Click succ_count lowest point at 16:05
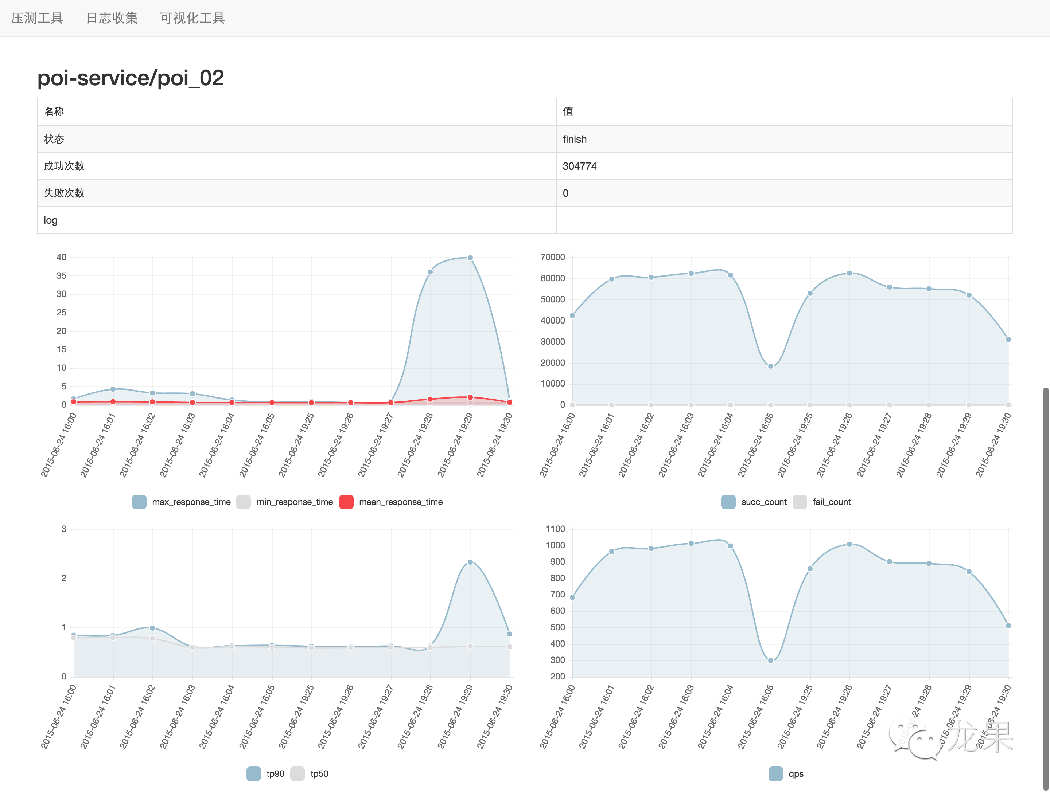Viewport: 1050px width, 792px height. pos(770,366)
